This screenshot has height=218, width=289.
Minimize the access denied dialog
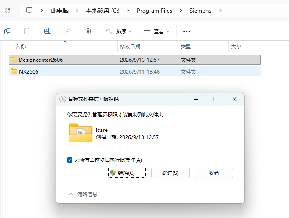click(x=196, y=99)
